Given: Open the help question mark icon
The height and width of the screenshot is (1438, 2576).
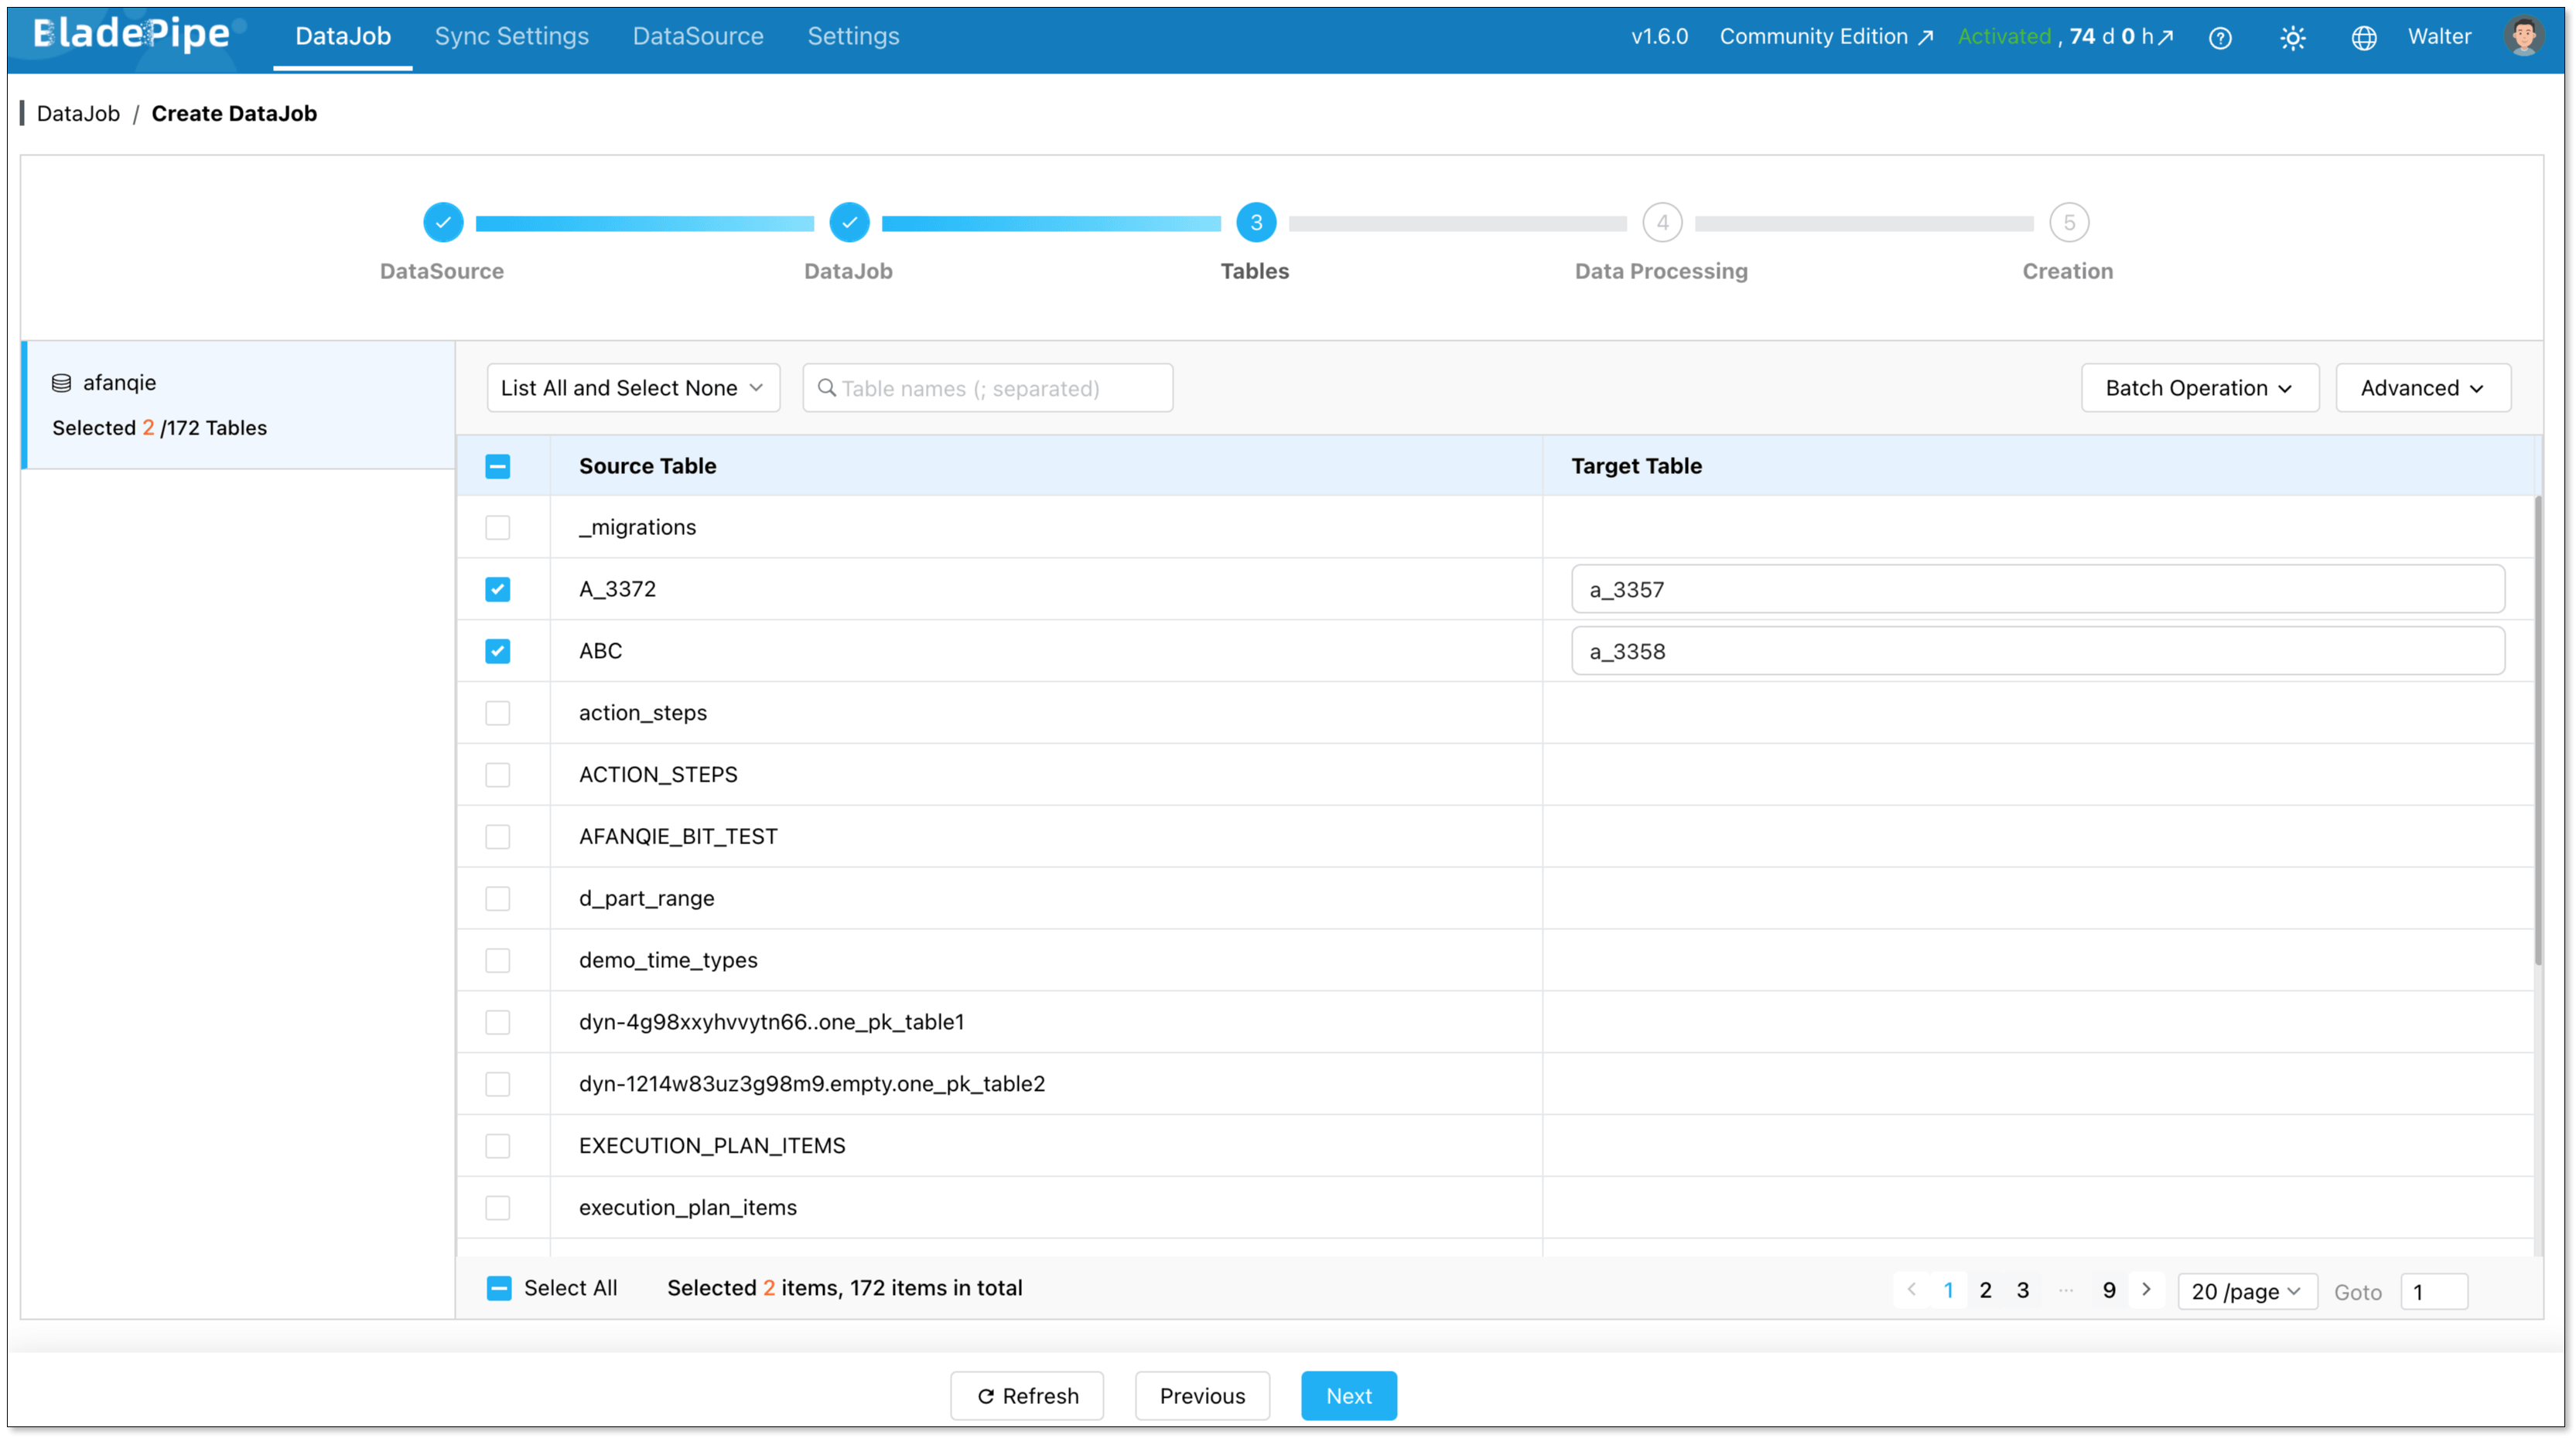Looking at the screenshot, I should coord(2219,37).
